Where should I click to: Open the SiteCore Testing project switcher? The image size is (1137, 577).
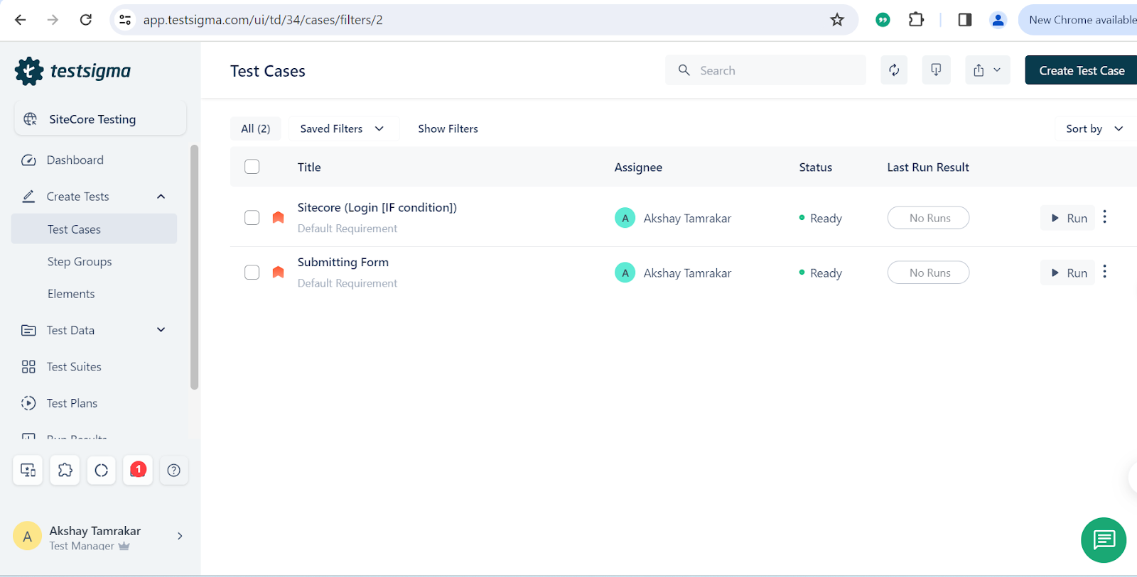pos(100,119)
